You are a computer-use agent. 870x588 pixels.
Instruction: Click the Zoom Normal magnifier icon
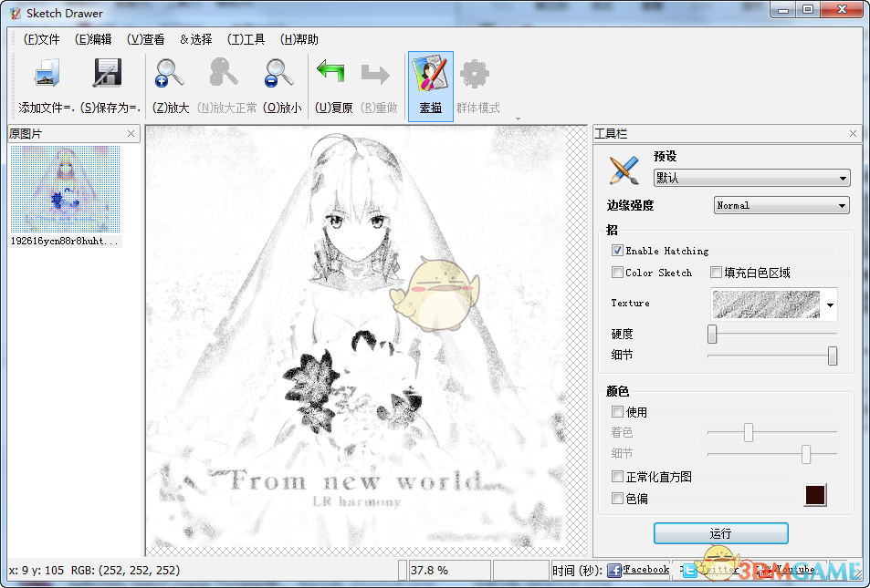coord(224,73)
